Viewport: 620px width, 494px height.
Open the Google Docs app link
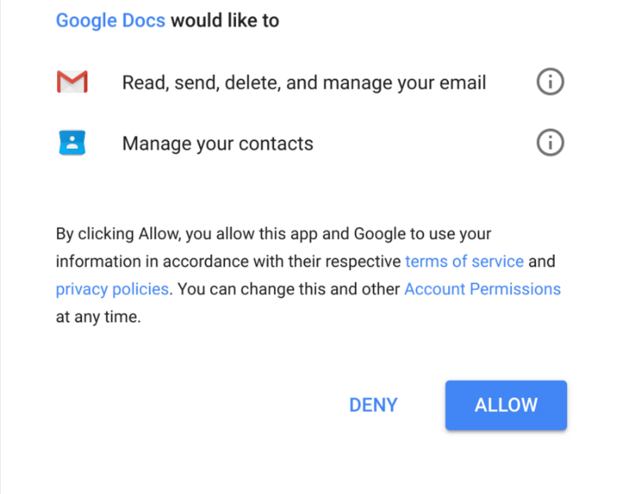click(111, 21)
